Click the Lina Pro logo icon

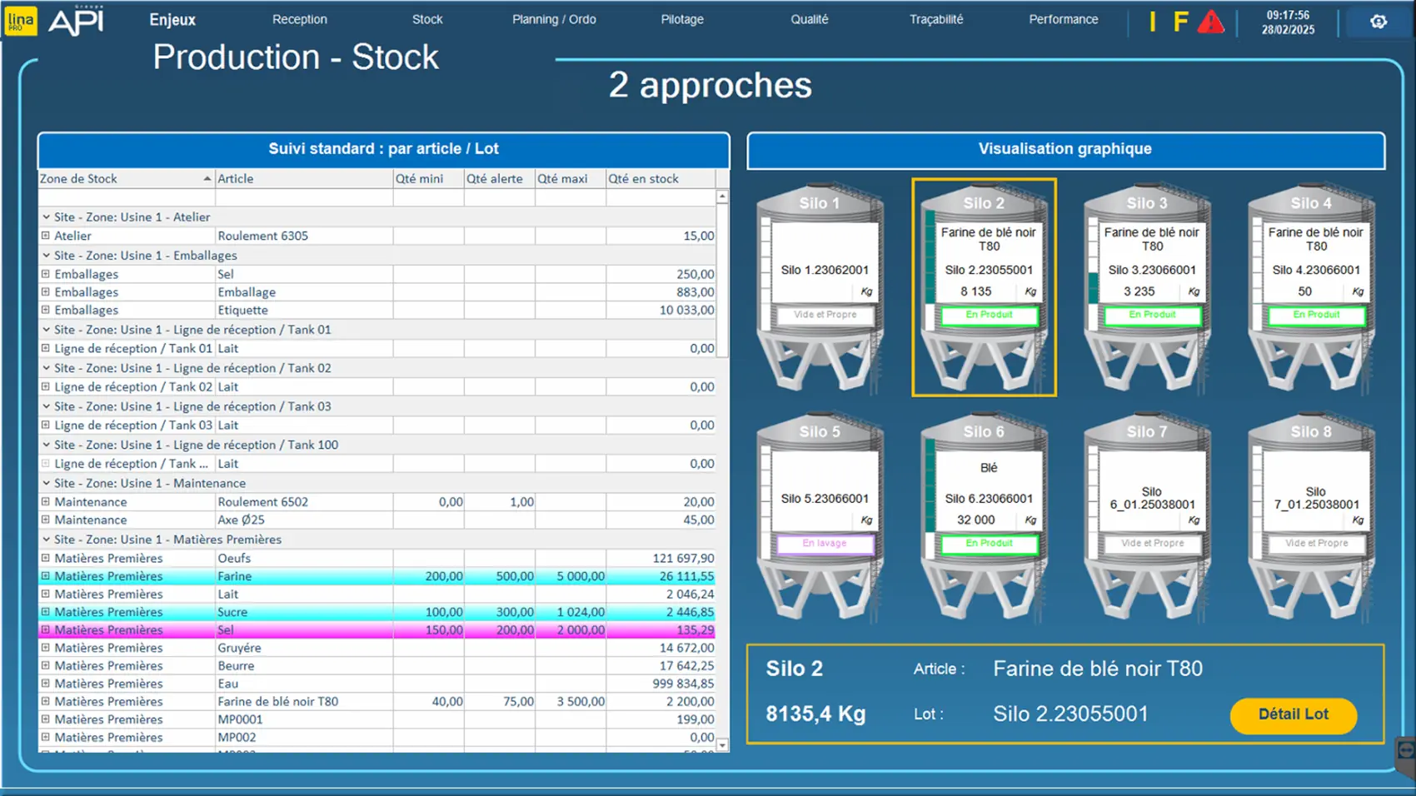[x=20, y=21]
